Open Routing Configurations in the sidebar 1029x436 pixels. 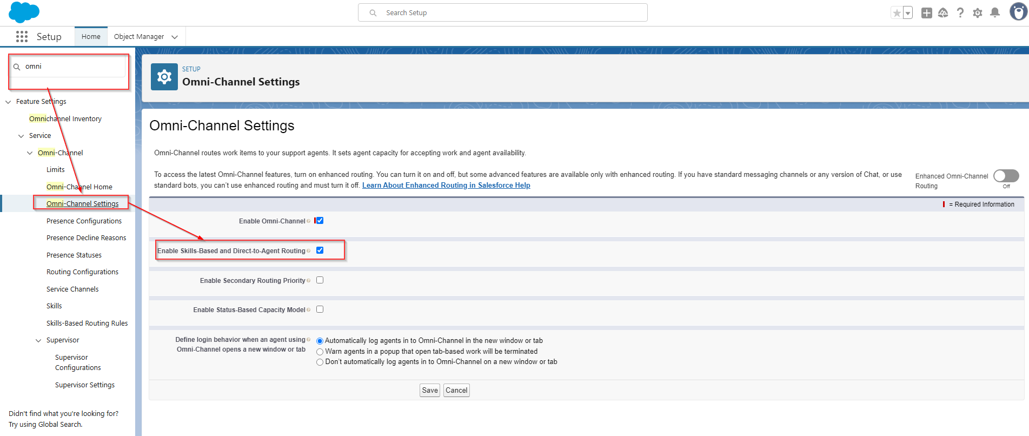(x=82, y=272)
